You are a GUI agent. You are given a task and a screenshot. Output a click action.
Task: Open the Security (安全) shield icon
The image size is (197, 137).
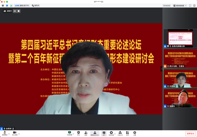(79, 133)
